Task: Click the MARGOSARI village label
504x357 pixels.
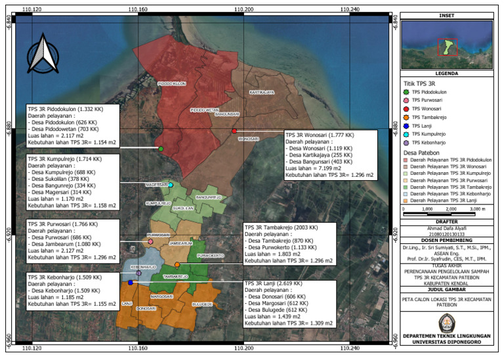Action: coord(161,296)
